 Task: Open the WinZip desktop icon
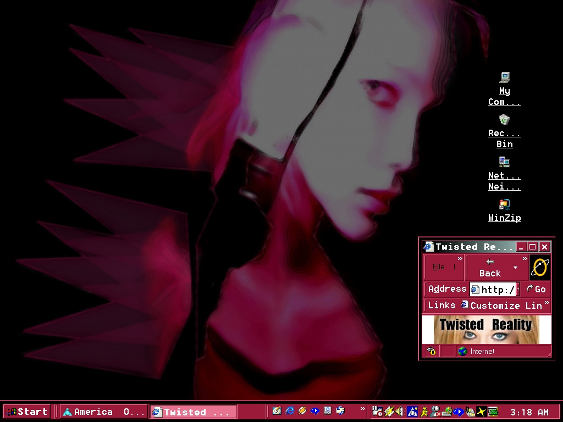pyautogui.click(x=505, y=210)
